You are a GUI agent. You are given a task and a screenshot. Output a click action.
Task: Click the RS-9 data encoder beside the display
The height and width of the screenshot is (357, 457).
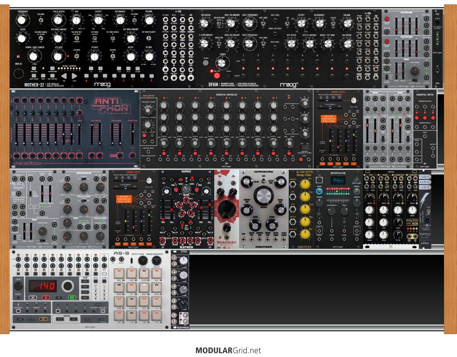(x=67, y=285)
